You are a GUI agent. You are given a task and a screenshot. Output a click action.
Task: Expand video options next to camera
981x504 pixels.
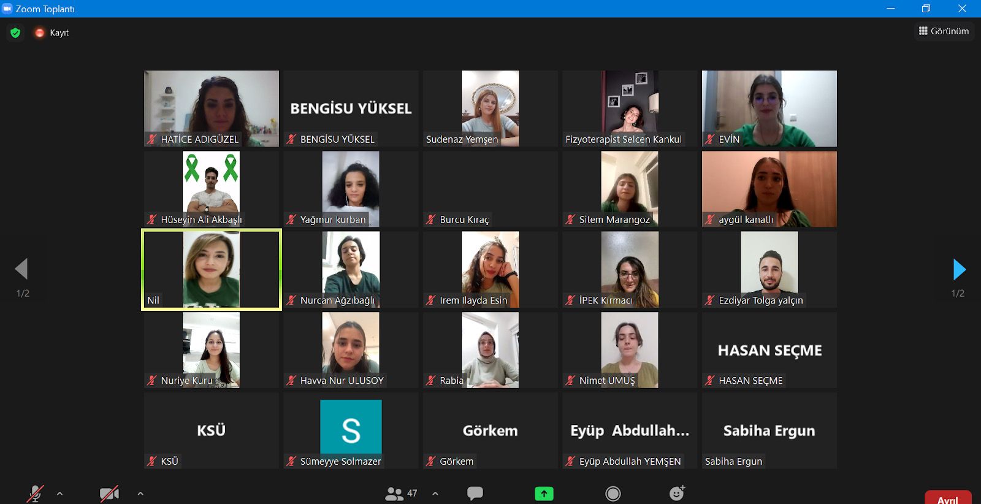coord(140,494)
